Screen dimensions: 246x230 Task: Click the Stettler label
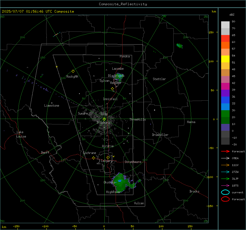[159, 79]
